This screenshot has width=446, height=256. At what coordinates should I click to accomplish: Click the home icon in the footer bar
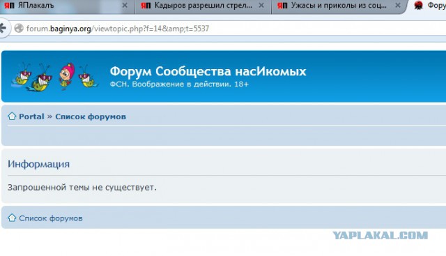(x=12, y=218)
